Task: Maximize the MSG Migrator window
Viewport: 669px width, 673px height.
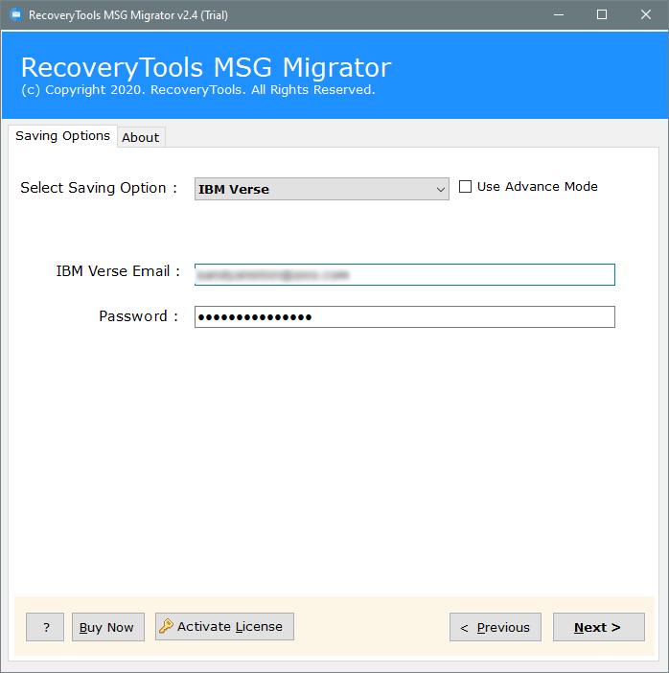Action: click(602, 15)
